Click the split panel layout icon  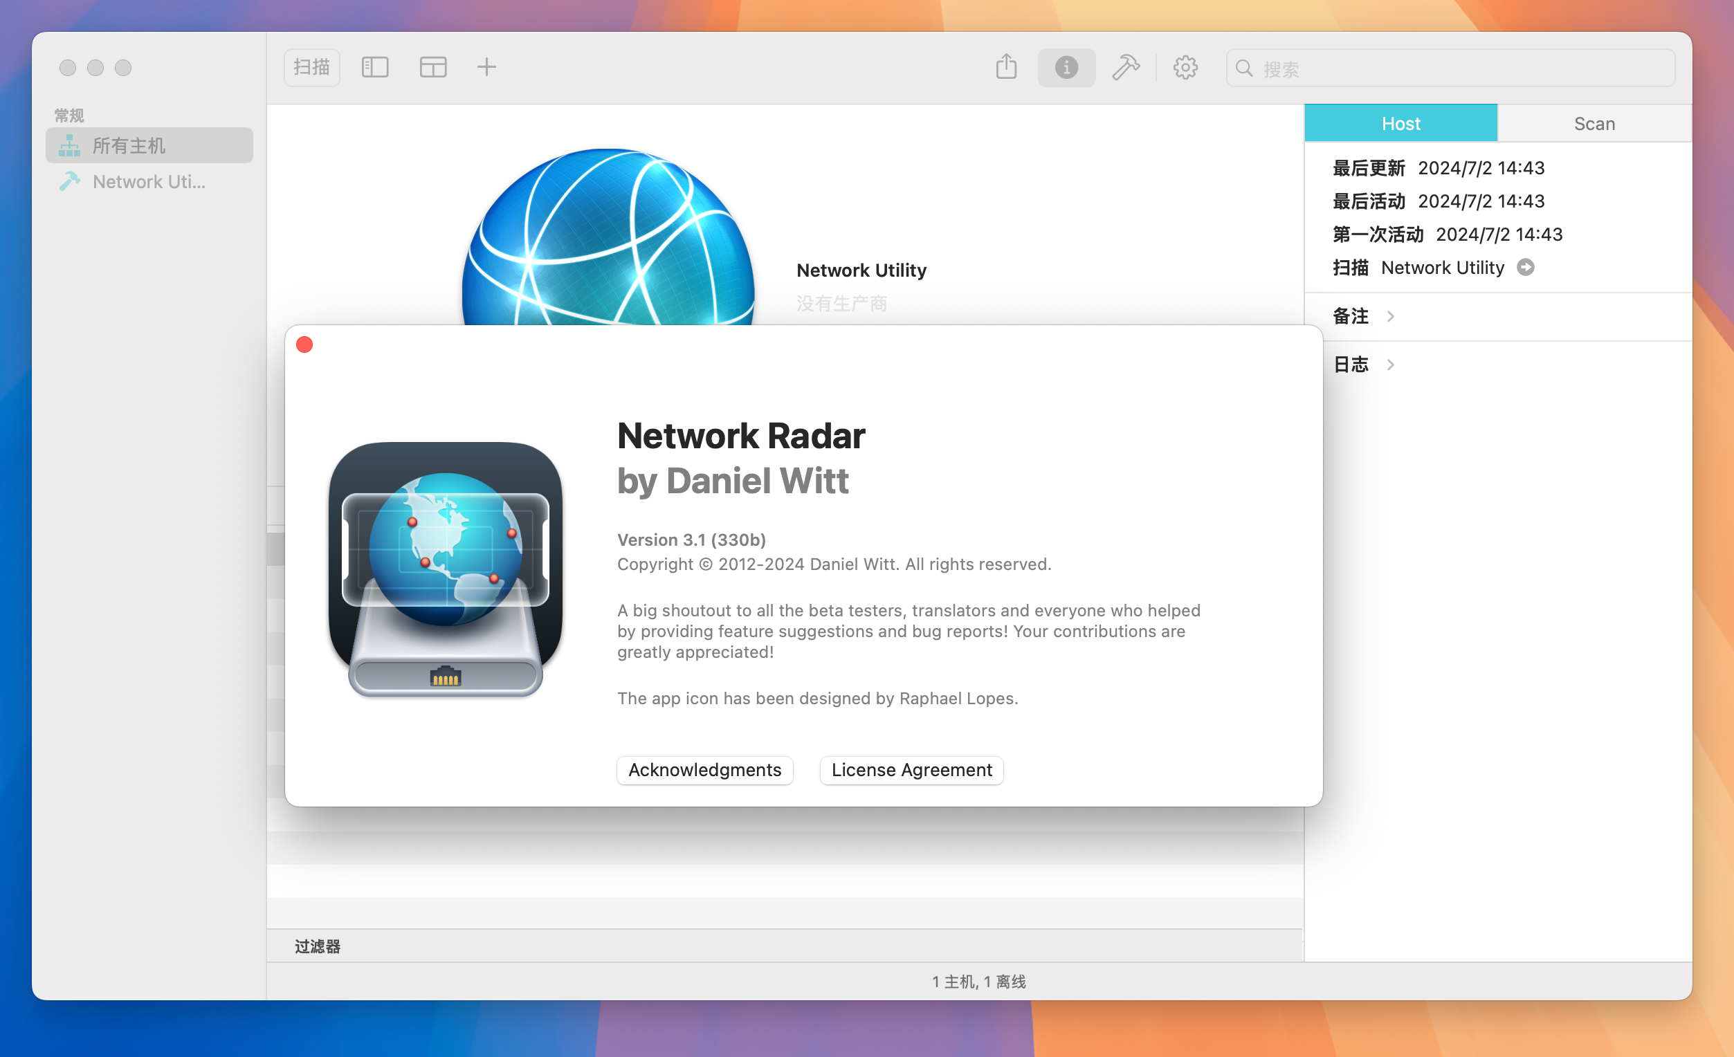coord(431,68)
